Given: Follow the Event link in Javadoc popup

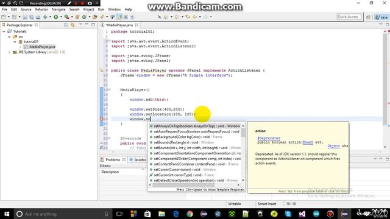Looking at the screenshot, I should [308, 142].
